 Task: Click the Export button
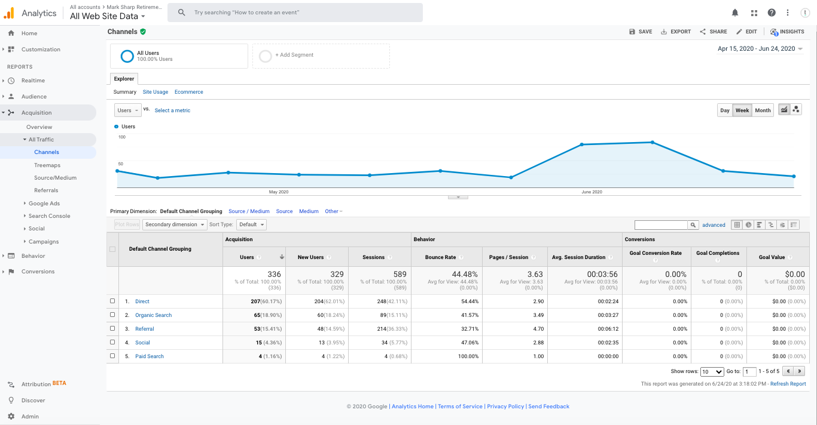(675, 32)
